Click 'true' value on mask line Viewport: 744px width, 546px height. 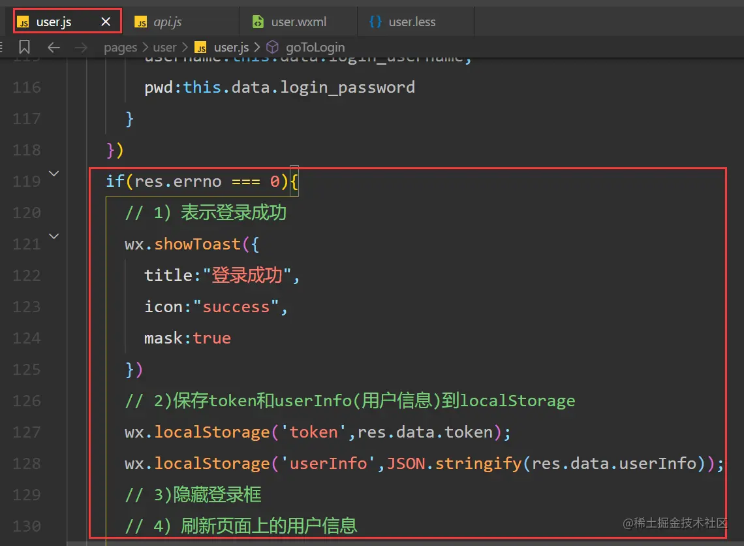211,338
